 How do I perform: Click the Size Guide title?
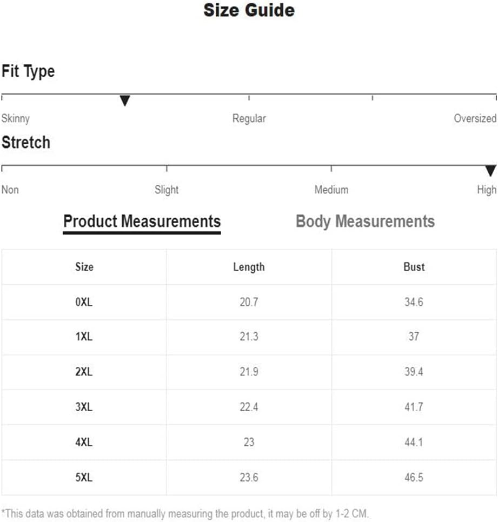coord(249,10)
